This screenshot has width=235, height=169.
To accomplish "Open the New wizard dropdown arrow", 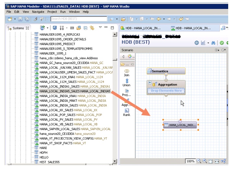I will tap(15, 19).
